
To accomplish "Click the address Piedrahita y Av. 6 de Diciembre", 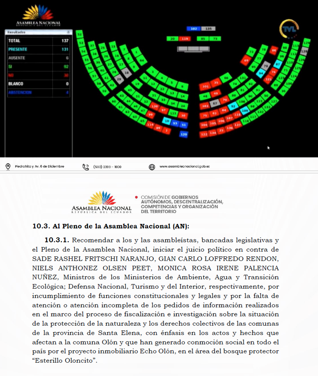I will 39,167.
